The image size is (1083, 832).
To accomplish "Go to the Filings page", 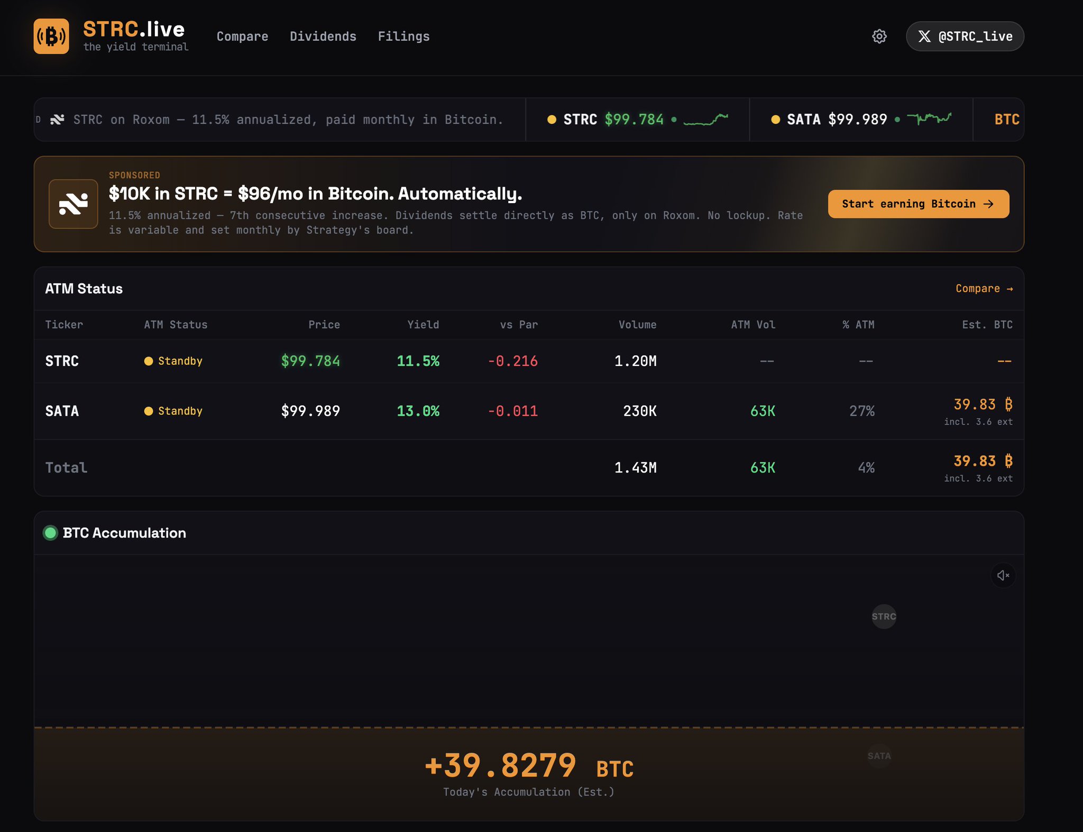I will [x=403, y=36].
